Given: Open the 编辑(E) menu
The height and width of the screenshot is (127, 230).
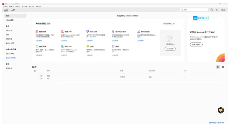Looking at the screenshot, I should [11, 6].
